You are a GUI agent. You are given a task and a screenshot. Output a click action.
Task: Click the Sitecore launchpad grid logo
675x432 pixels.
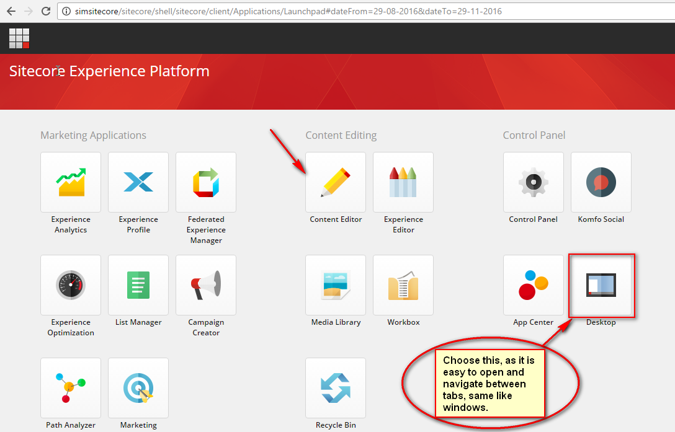19,38
